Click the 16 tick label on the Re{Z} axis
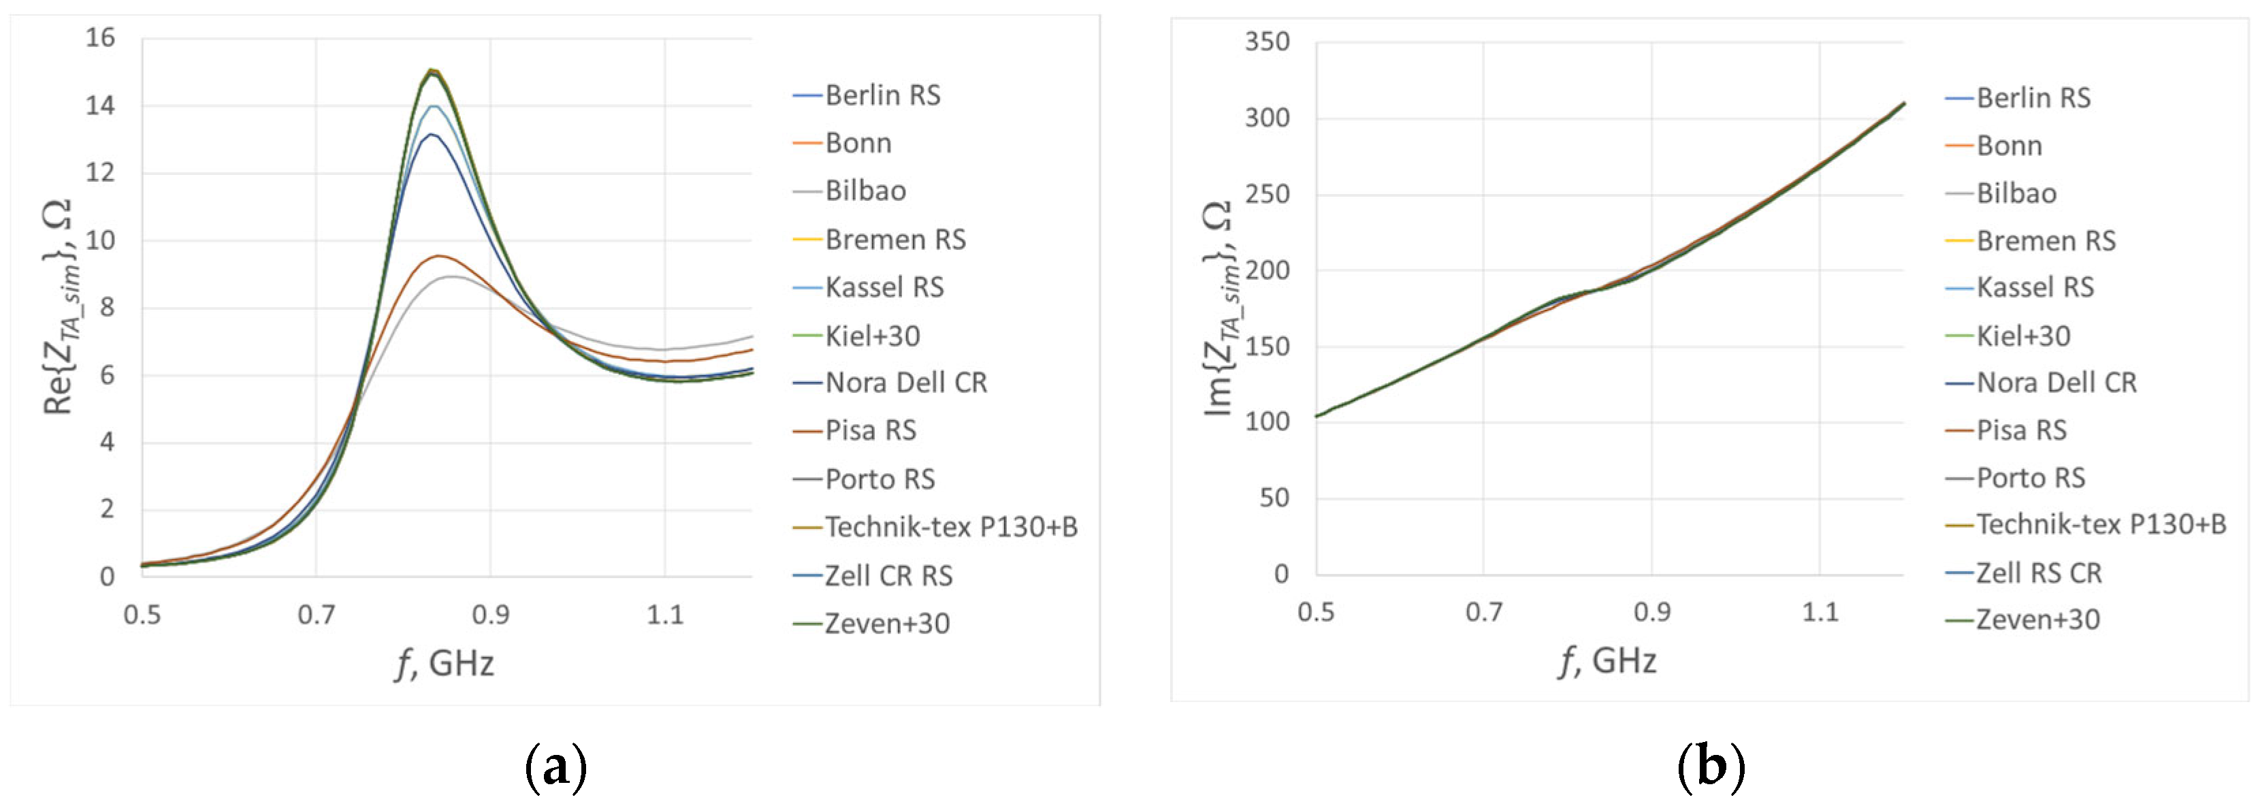 coord(101,37)
